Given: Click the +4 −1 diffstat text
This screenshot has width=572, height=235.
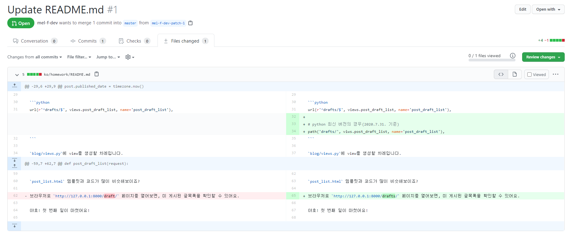Looking at the screenshot, I should (x=543, y=40).
